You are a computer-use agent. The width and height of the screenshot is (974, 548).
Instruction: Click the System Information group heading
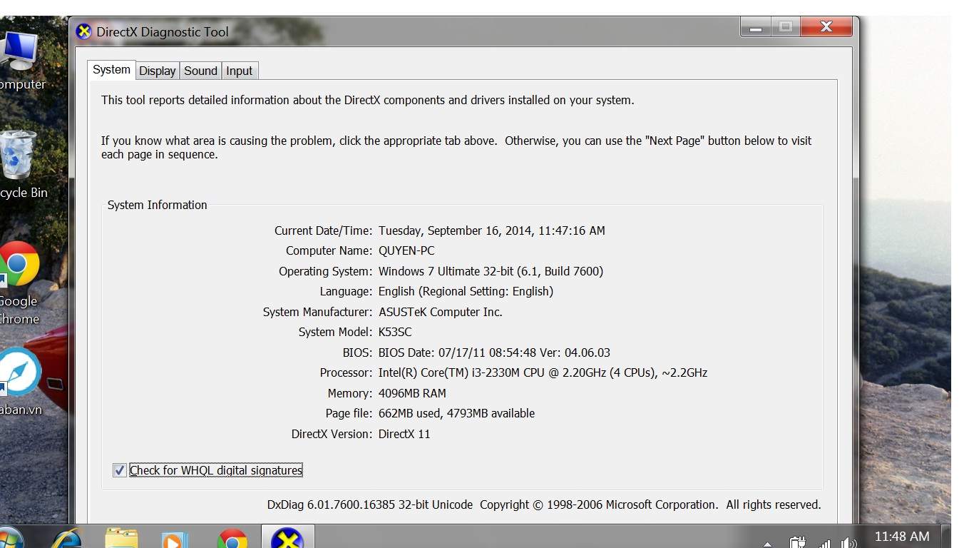157,205
